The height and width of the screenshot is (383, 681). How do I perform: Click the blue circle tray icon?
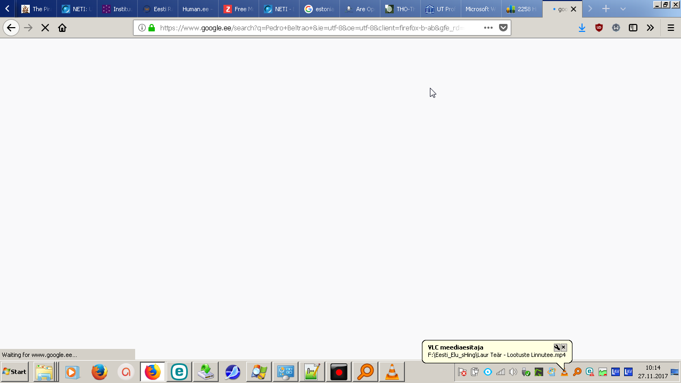pos(488,372)
